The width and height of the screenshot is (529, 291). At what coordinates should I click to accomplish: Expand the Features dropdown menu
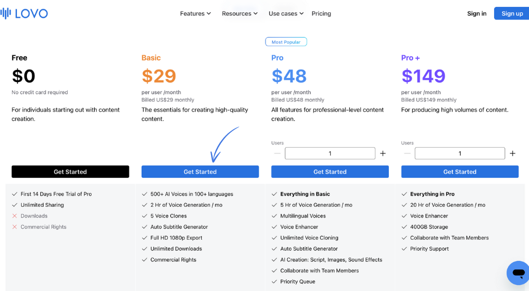195,14
